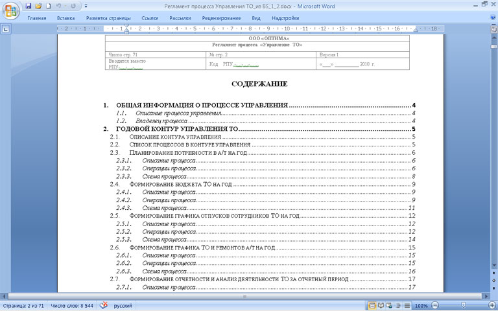Screen dimensions: 498x311
Task: Click the 100% zoom level button
Action: point(421,305)
